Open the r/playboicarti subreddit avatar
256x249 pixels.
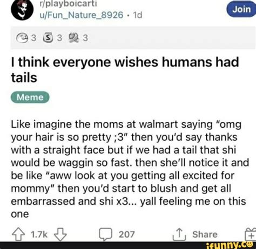click(x=22, y=9)
